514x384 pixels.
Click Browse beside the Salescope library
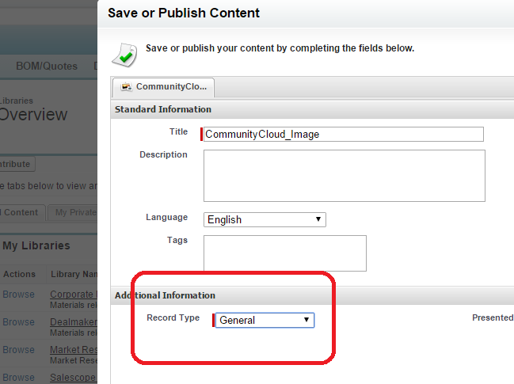pyautogui.click(x=18, y=377)
